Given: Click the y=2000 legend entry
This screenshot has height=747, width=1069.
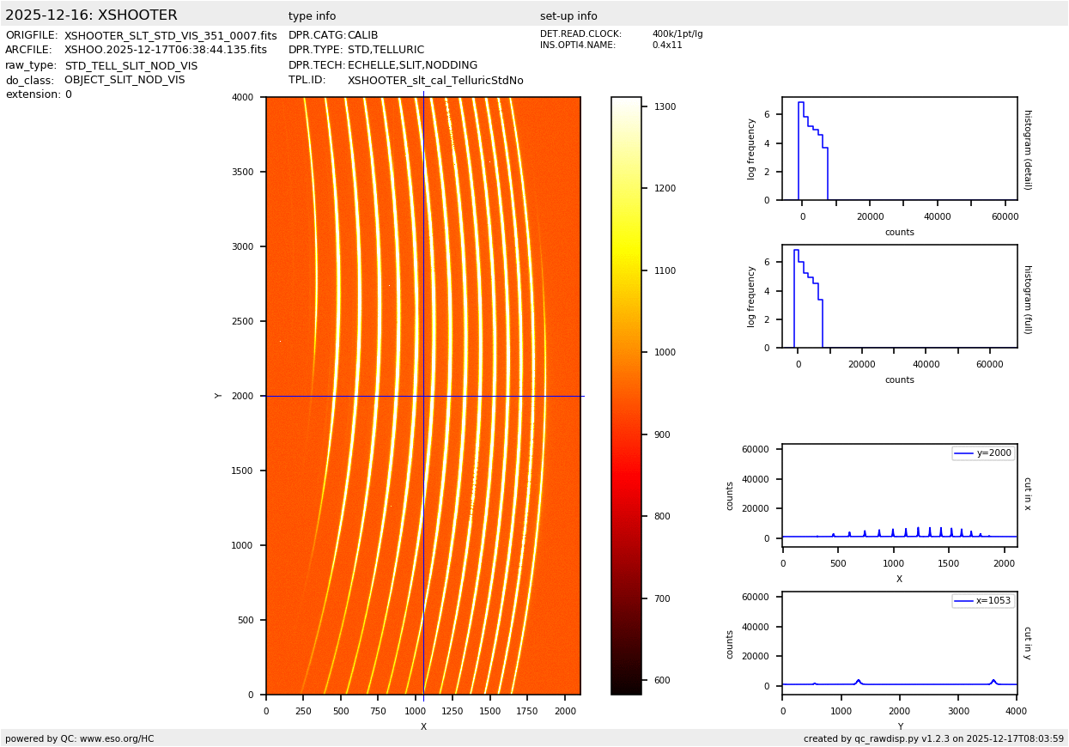Looking at the screenshot, I should (x=982, y=453).
